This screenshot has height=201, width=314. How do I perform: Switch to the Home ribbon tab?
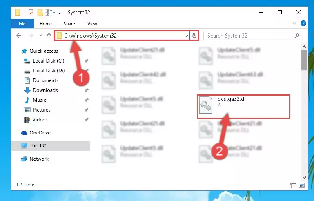point(46,24)
